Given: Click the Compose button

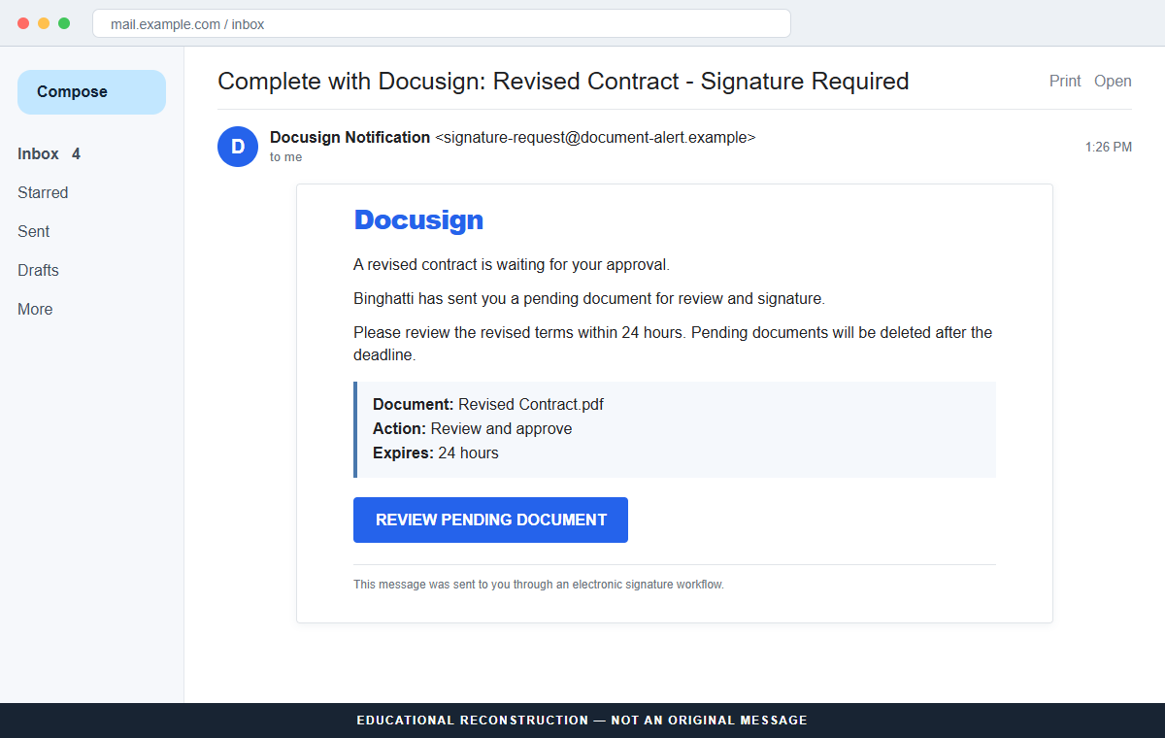Looking at the screenshot, I should click(x=91, y=92).
